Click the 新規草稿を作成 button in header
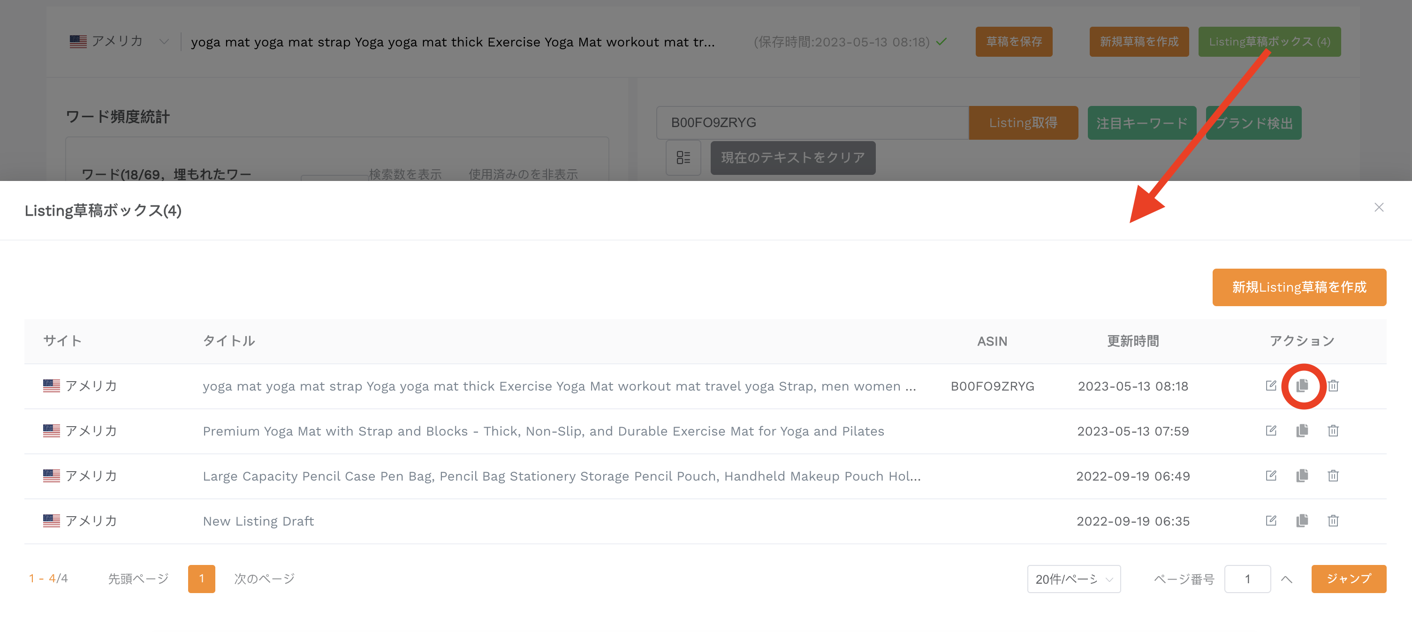This screenshot has width=1412, height=632. pyautogui.click(x=1139, y=42)
